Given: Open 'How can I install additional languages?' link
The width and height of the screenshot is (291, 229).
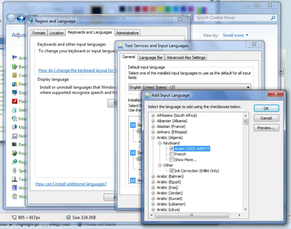Looking at the screenshot, I should (71, 184).
